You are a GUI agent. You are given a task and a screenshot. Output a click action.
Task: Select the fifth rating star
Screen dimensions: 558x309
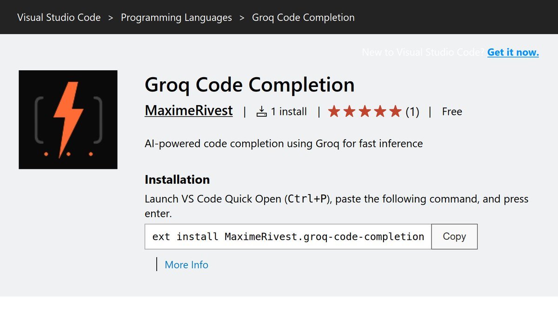[395, 112]
